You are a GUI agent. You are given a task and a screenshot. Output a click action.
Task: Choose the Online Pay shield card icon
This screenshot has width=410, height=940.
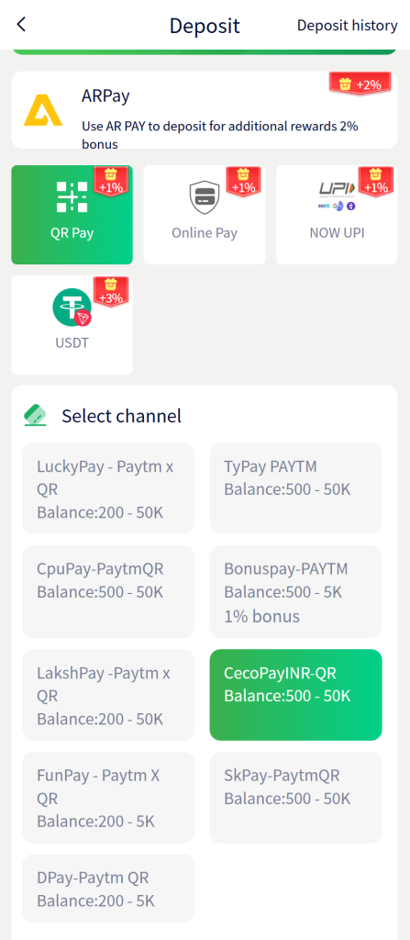205,197
